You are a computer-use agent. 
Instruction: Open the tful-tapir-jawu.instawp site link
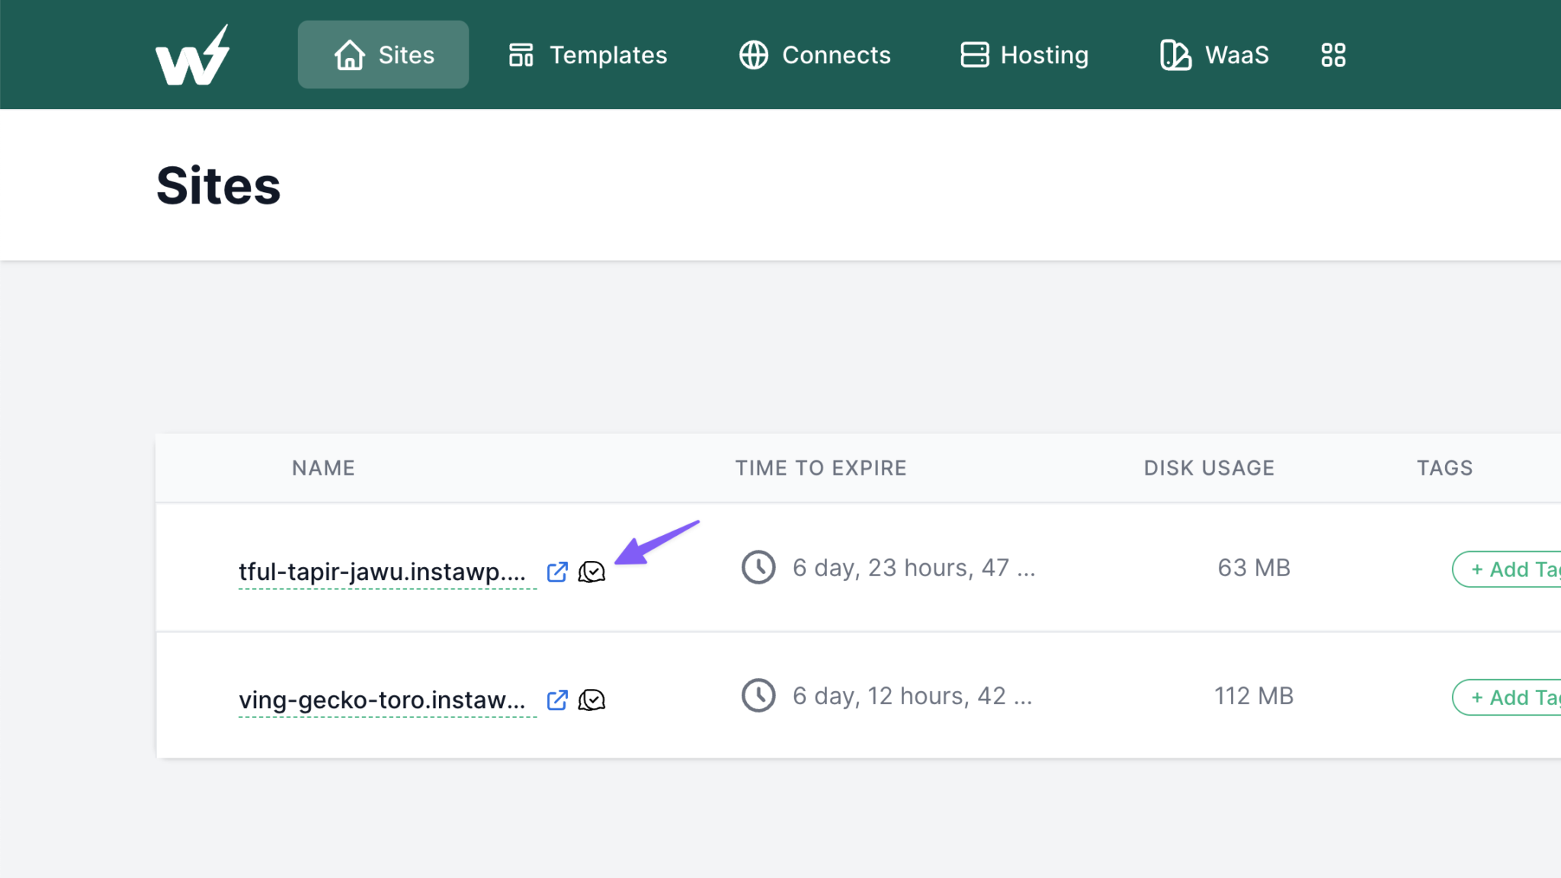pos(382,572)
